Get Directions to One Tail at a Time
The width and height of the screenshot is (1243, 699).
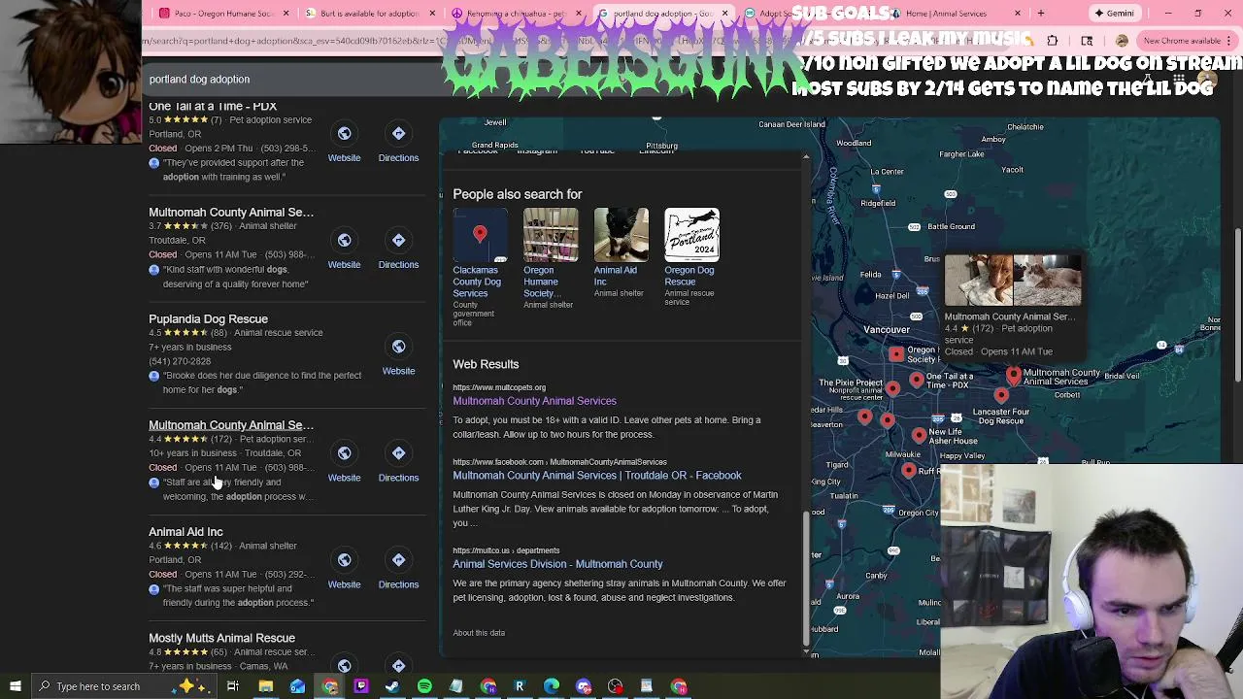(398, 133)
